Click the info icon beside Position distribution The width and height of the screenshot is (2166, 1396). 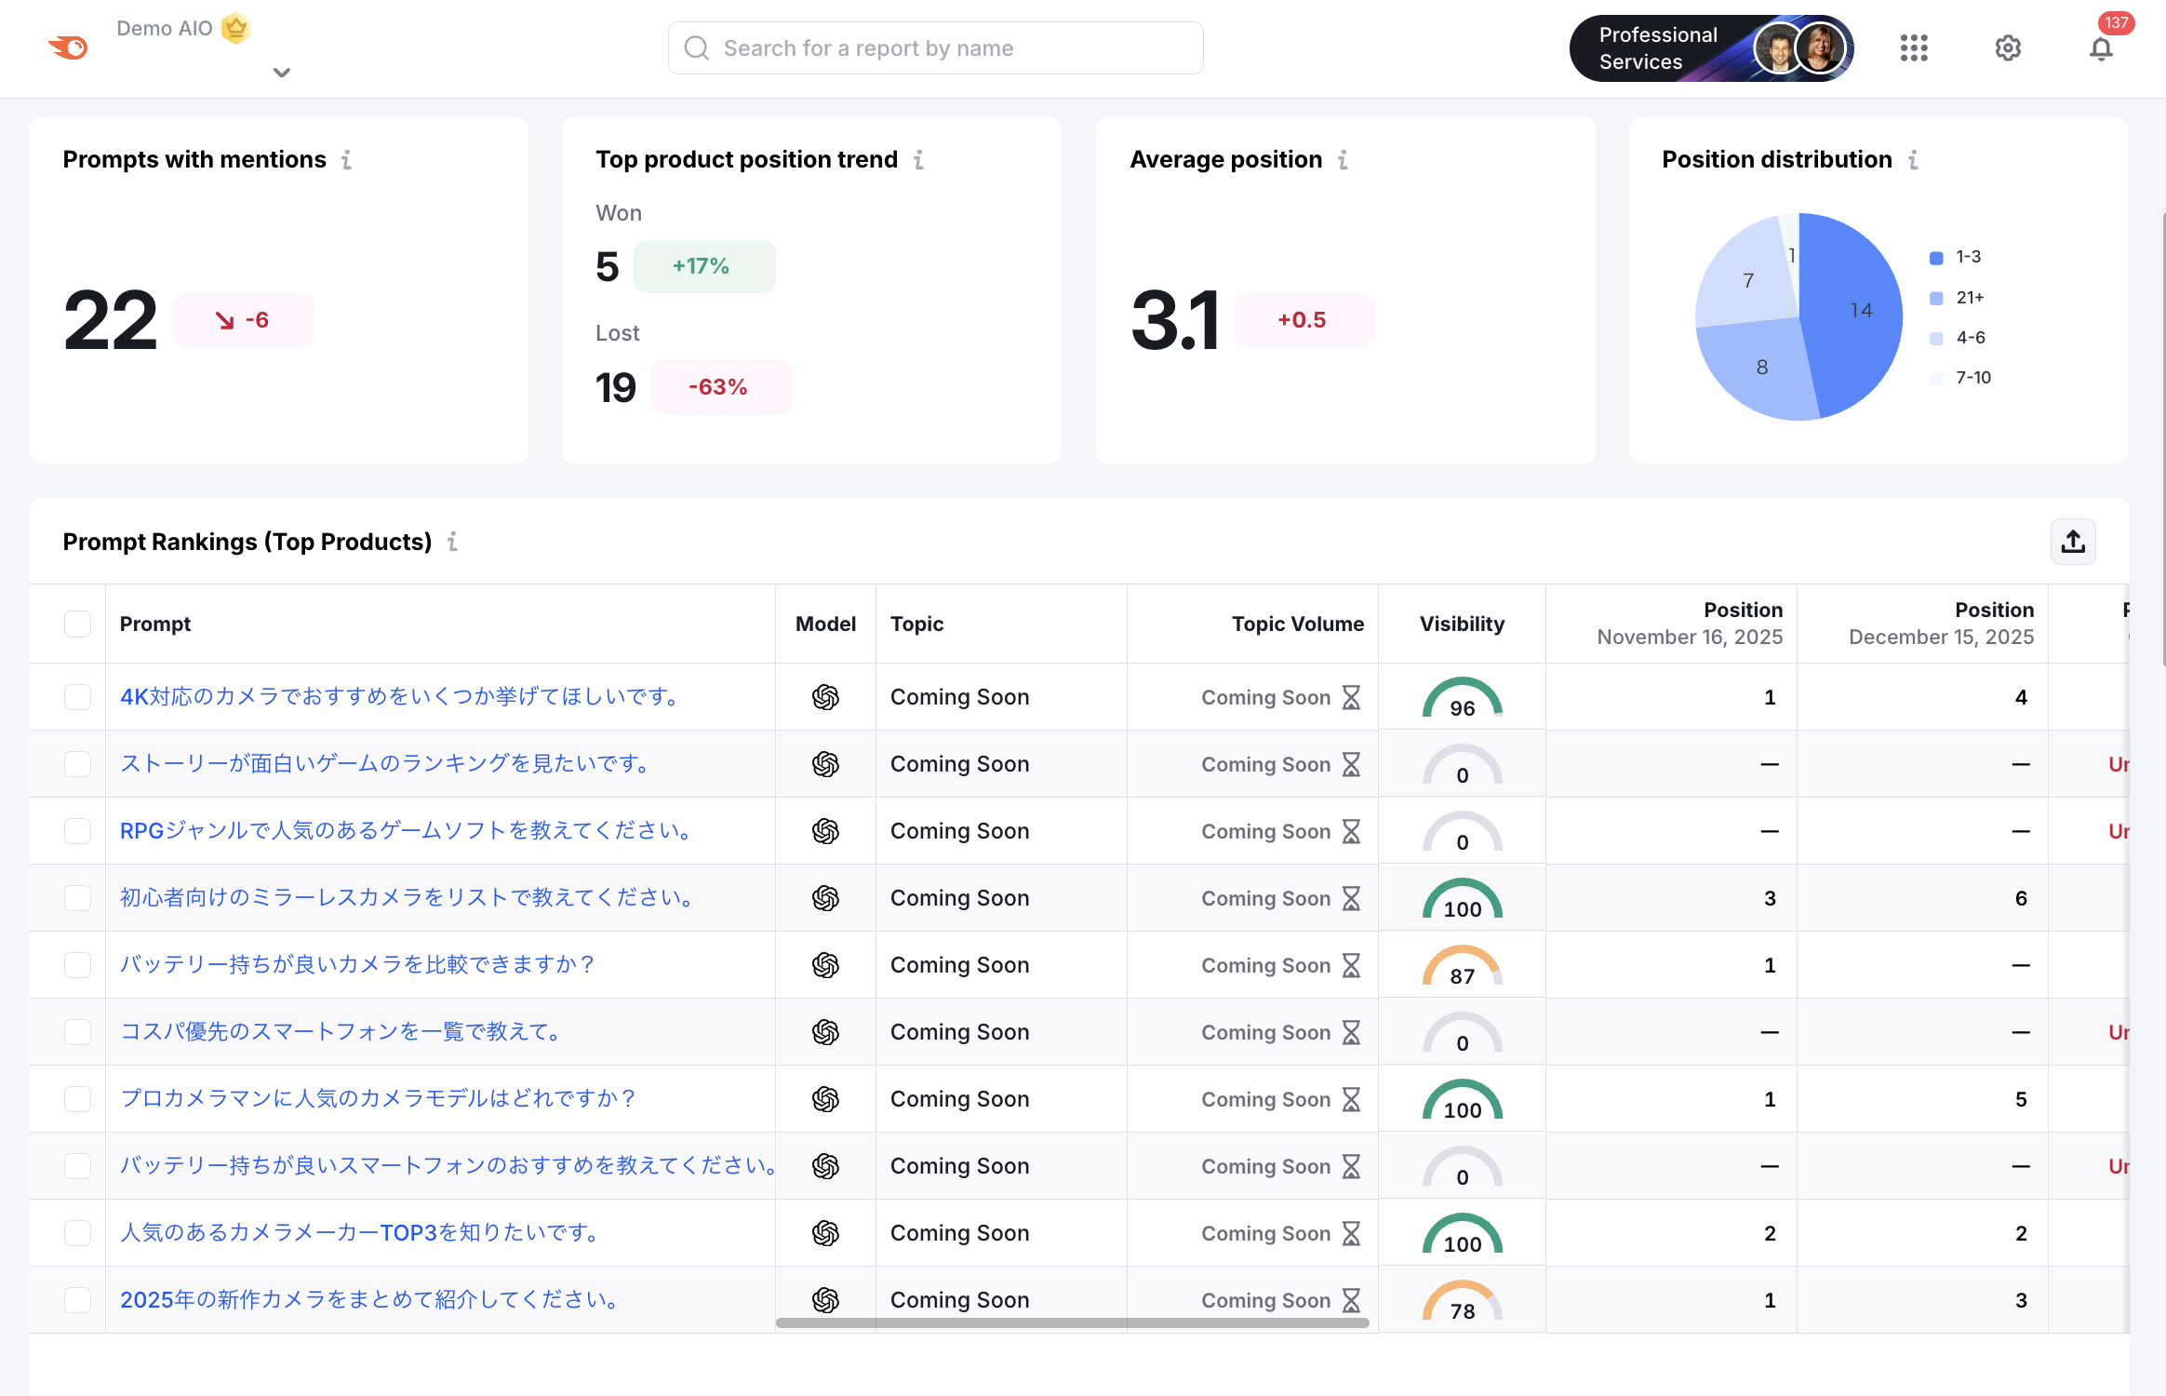(x=1913, y=160)
